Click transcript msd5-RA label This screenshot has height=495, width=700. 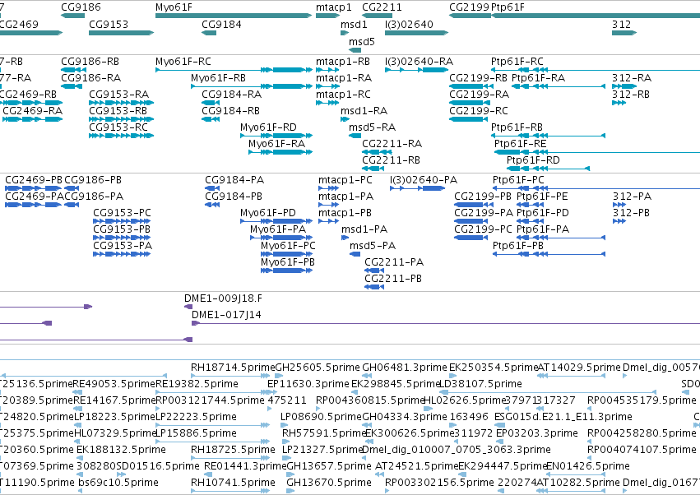click(x=373, y=127)
